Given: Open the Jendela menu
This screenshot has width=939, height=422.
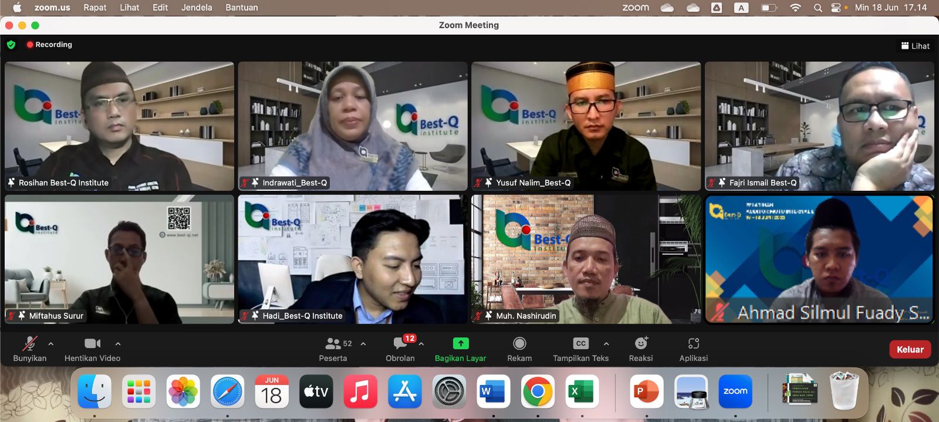Looking at the screenshot, I should point(197,8).
